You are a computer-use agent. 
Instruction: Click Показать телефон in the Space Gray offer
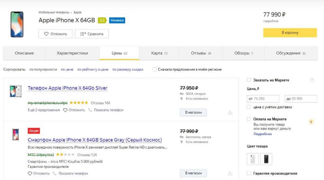[70, 174]
